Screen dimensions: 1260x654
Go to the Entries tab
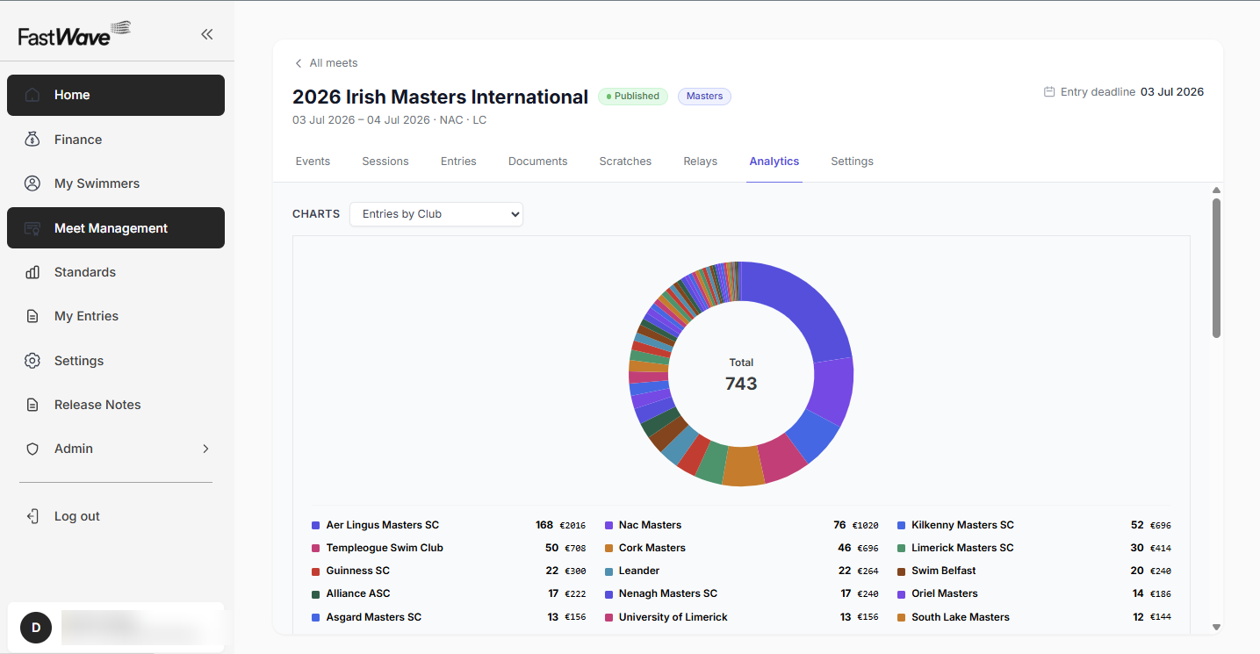[458, 162]
